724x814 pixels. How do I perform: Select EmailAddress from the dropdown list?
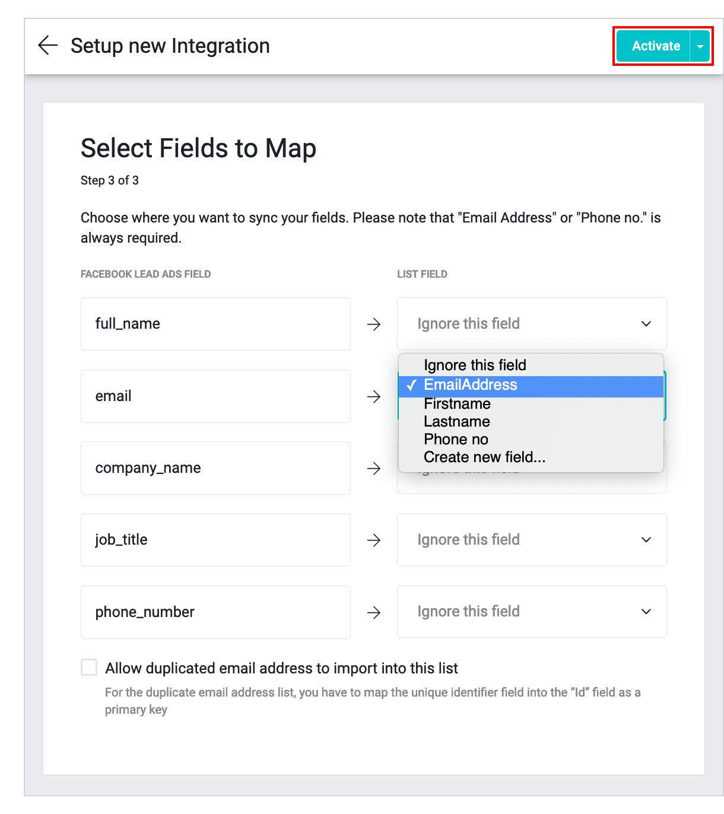[470, 385]
